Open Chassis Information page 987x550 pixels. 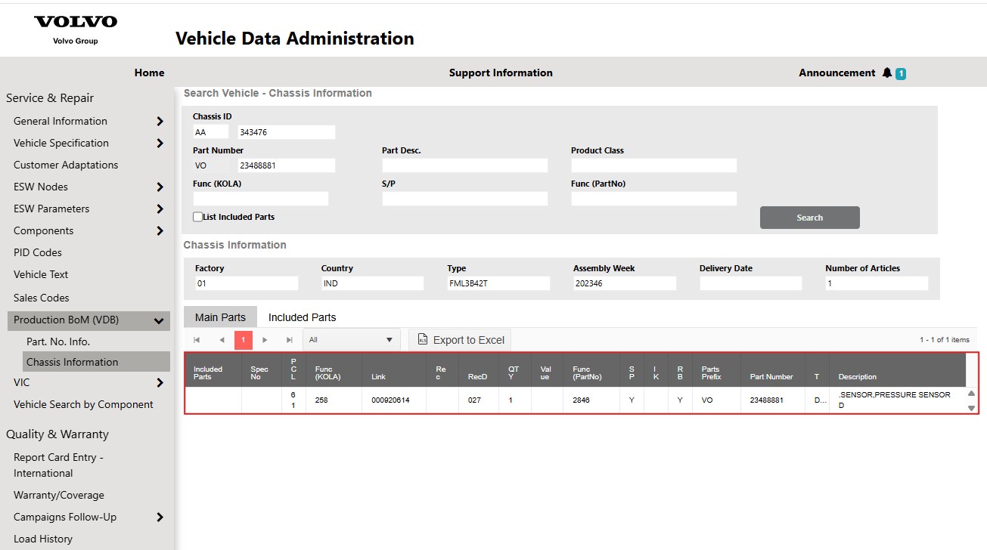click(x=96, y=362)
